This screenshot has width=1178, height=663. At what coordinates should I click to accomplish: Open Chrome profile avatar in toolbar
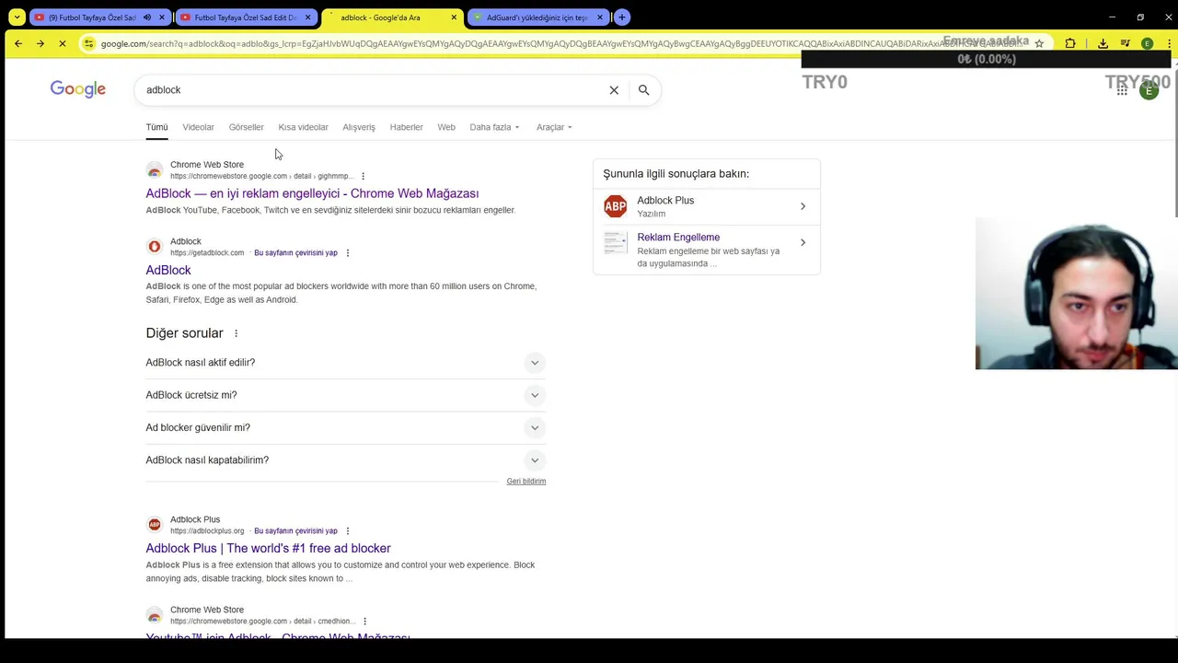tap(1147, 43)
